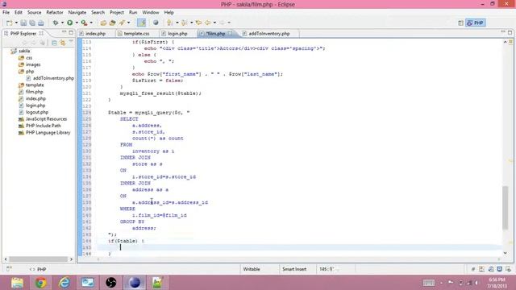Click the editor vertical scrollbar thumb
Viewport: 516px width, 290px height.
tap(506, 207)
